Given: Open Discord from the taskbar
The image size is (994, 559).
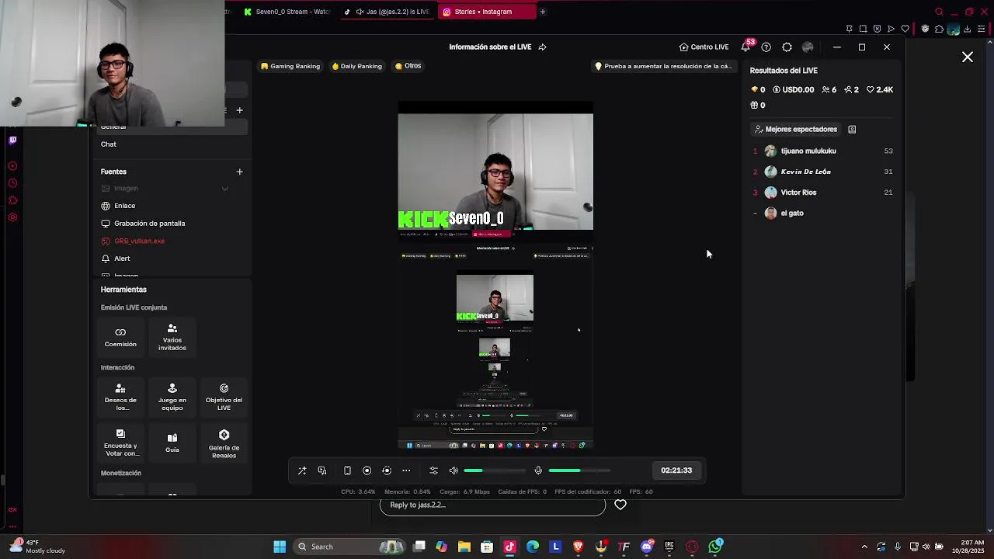Looking at the screenshot, I should [x=647, y=547].
